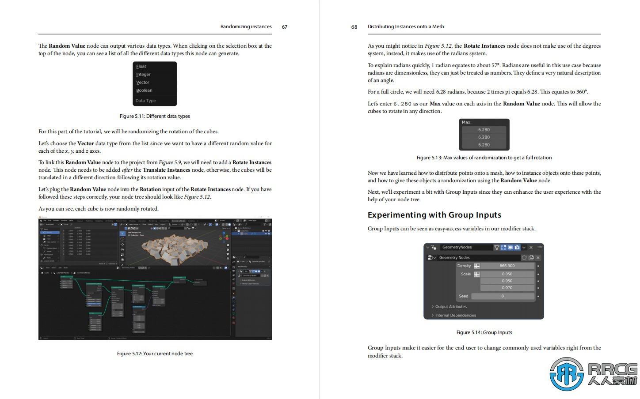Viewport: 640px width, 399px height.
Task: Switch to Geometry Nodes workspace tab
Action: coord(179,221)
